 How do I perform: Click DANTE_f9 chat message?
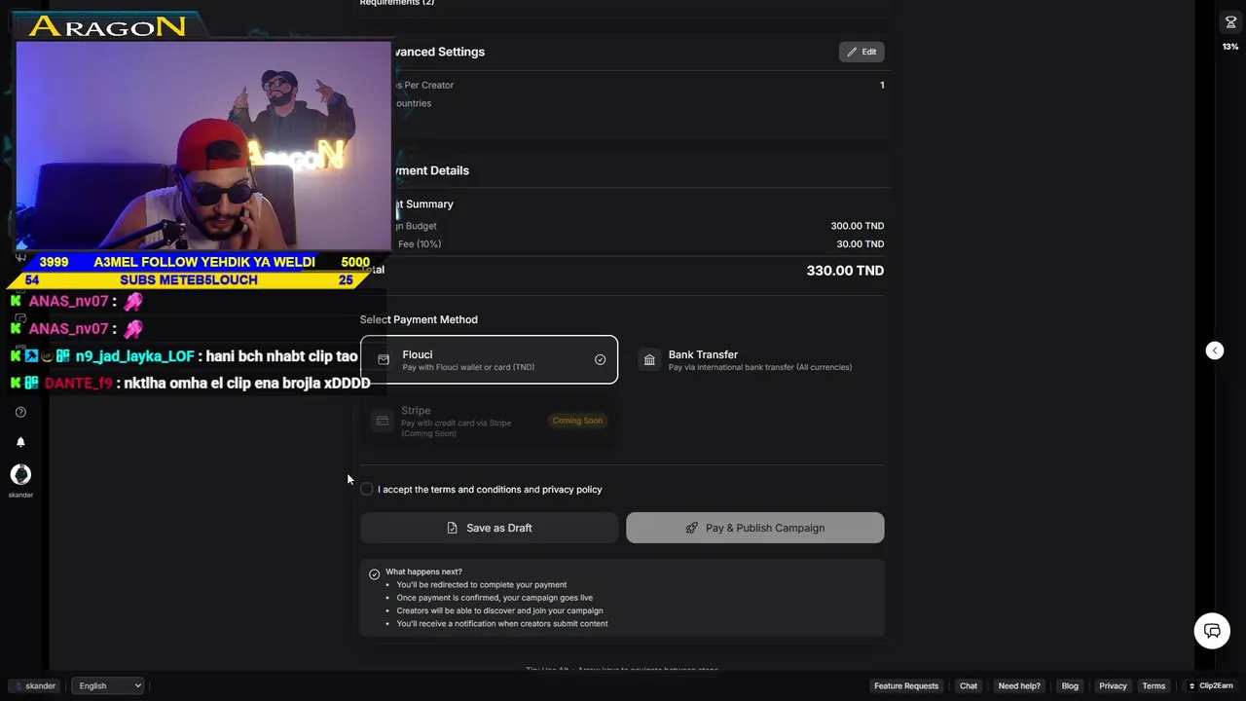pyautogui.click(x=191, y=383)
